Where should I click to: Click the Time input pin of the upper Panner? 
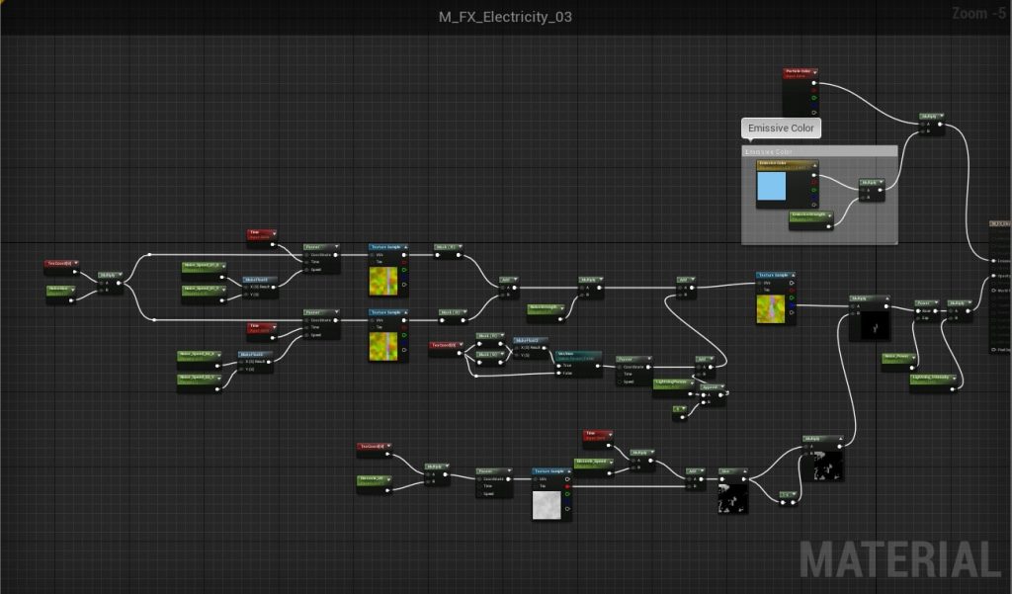click(x=306, y=262)
